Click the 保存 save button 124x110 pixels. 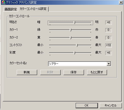pyautogui.click(x=74, y=72)
